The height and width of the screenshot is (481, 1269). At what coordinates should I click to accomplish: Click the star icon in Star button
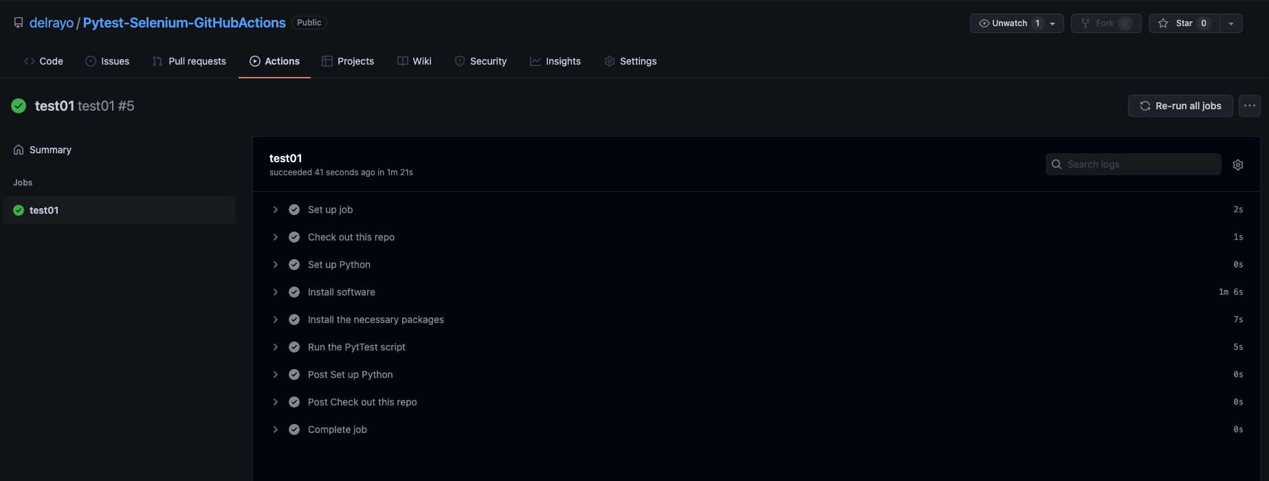[1163, 23]
